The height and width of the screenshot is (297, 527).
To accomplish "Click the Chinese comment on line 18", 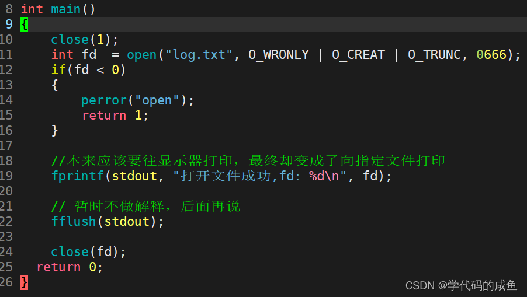I will [x=248, y=160].
